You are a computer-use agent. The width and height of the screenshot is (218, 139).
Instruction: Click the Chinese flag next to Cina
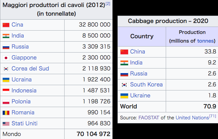6,25
